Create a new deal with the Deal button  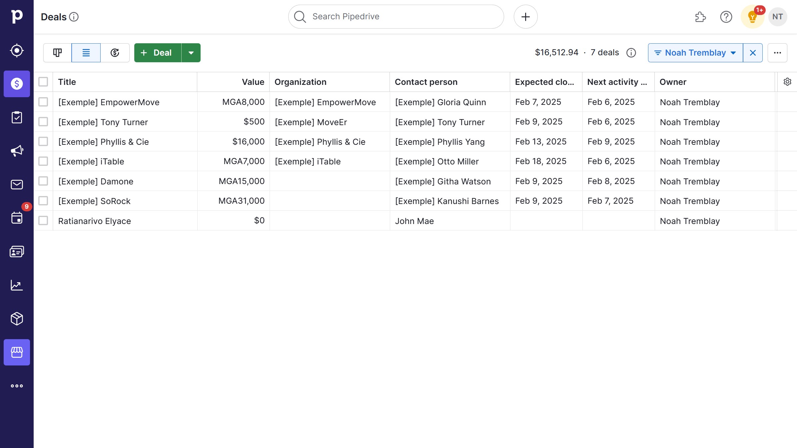pyautogui.click(x=157, y=53)
